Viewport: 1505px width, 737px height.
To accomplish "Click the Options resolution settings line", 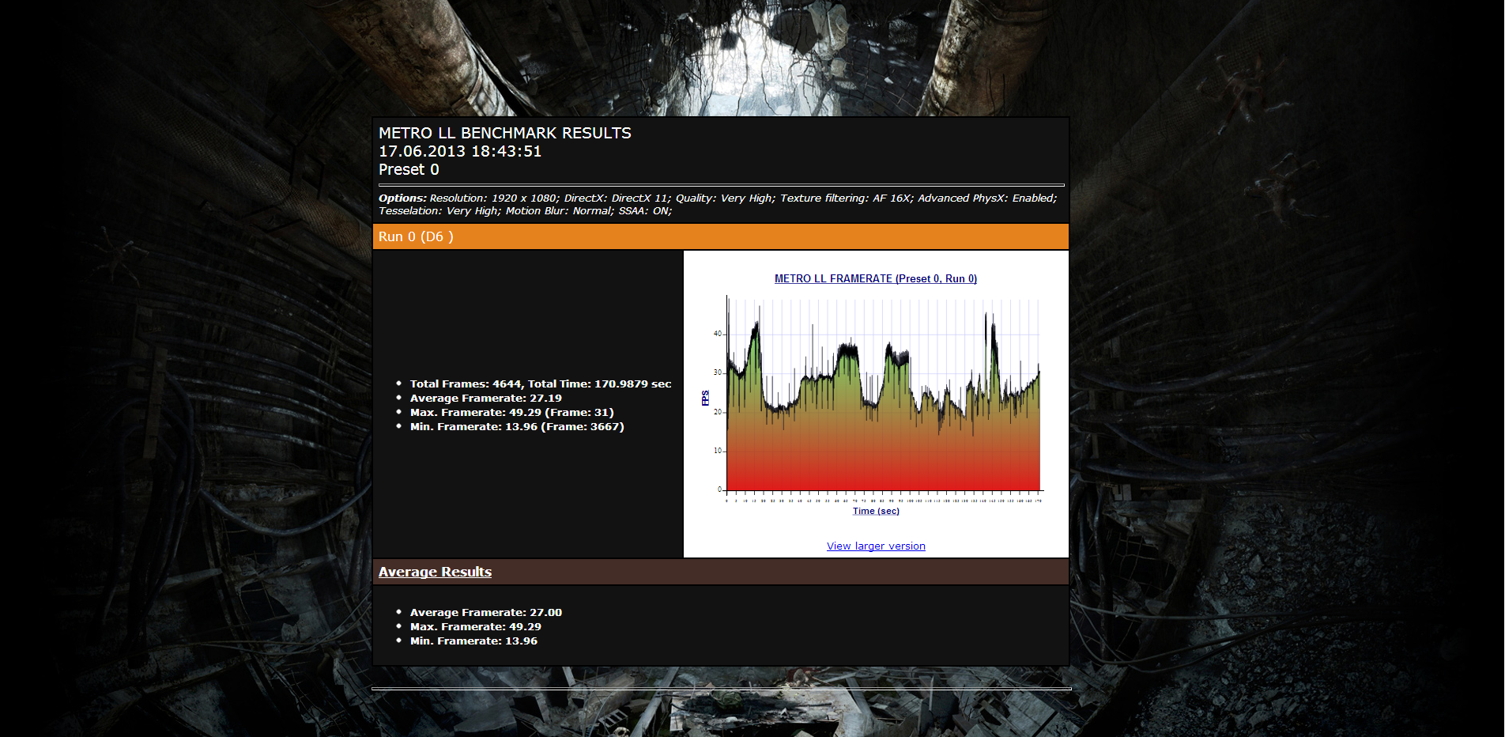I will point(718,198).
